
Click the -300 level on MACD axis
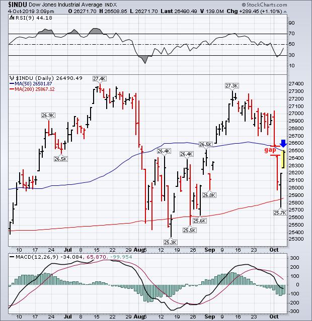(x=294, y=311)
